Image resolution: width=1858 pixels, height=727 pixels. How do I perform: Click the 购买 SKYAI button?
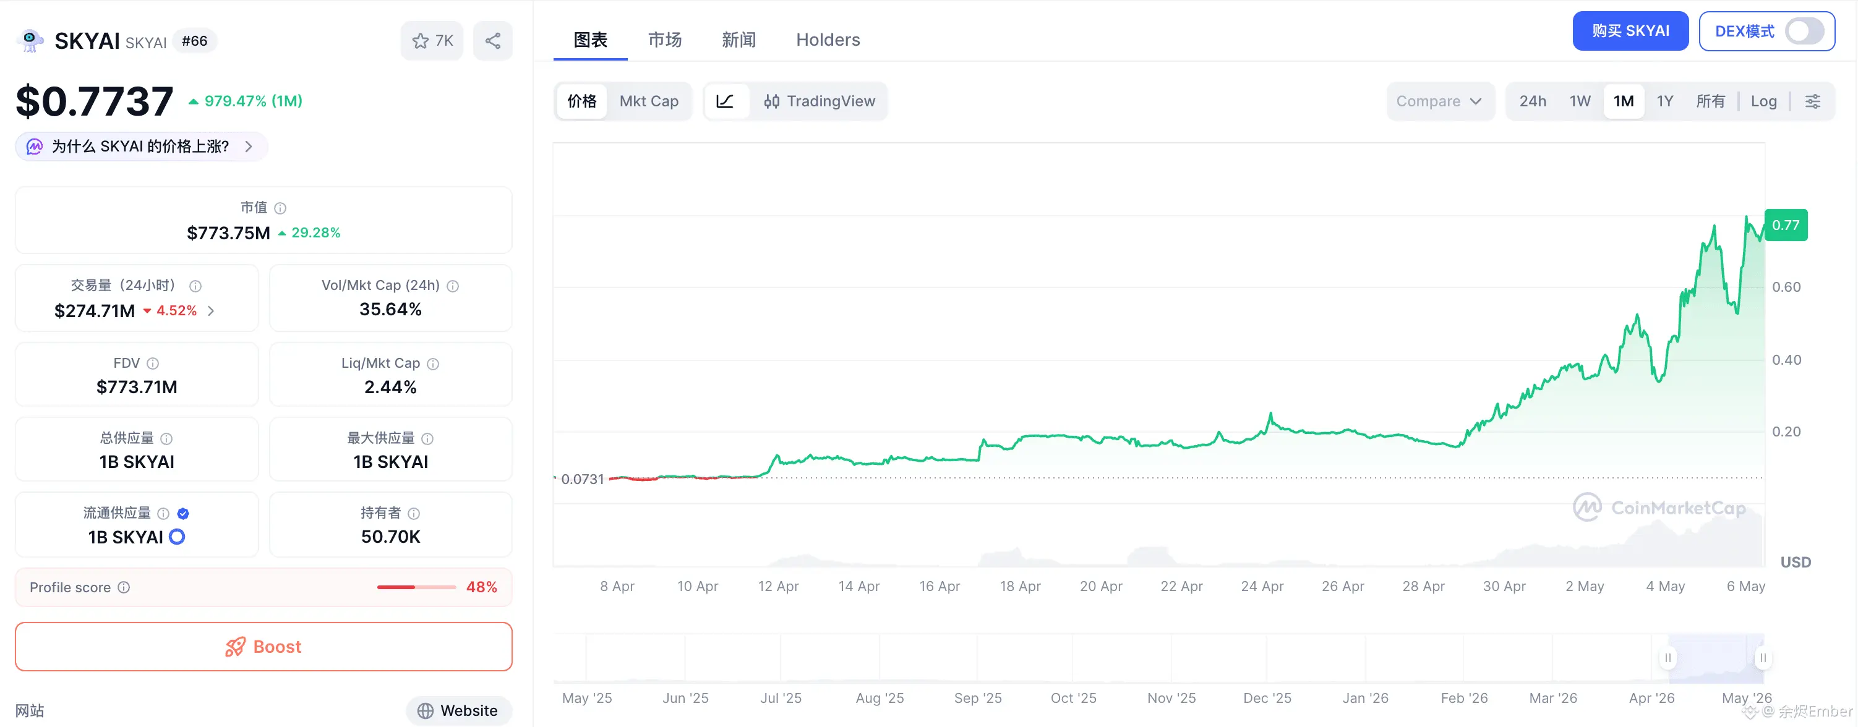(1630, 31)
